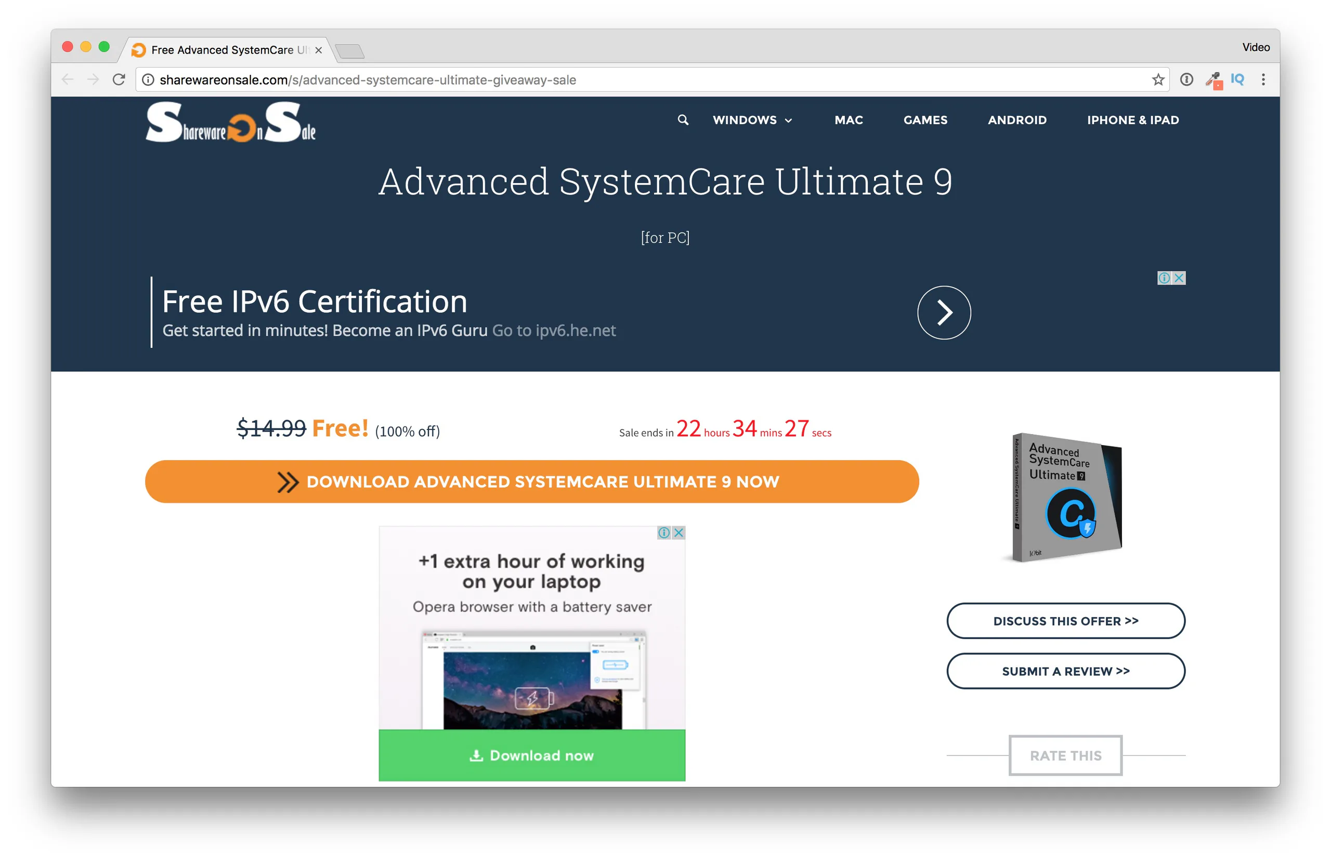This screenshot has width=1331, height=860.
Task: Click the browser back arrow
Action: point(68,80)
